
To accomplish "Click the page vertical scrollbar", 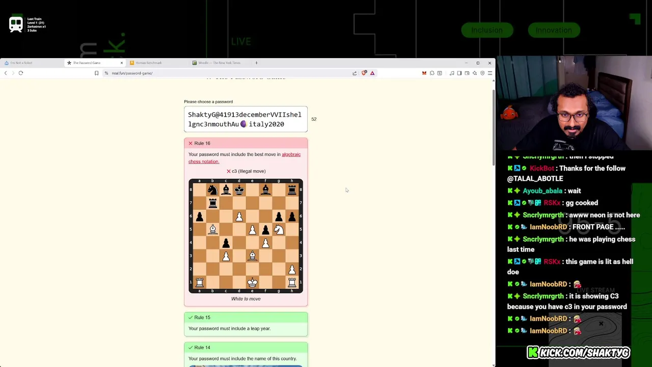I will 493,127.
